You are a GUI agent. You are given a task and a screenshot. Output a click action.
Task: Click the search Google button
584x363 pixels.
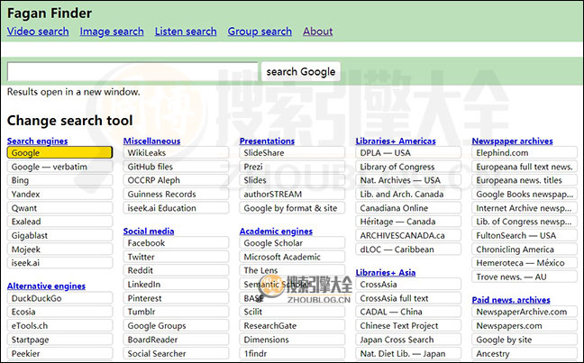point(301,71)
